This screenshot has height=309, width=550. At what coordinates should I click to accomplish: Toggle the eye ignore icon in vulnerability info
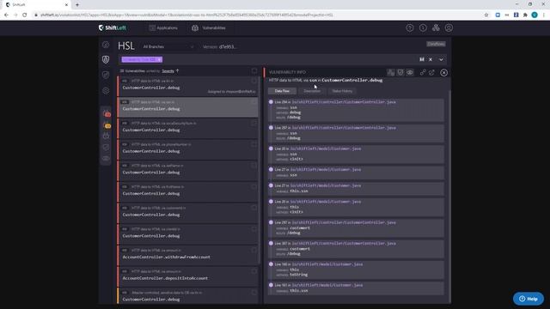pos(410,72)
